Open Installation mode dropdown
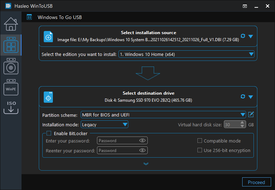This screenshot has height=190, width=275. tap(104, 125)
